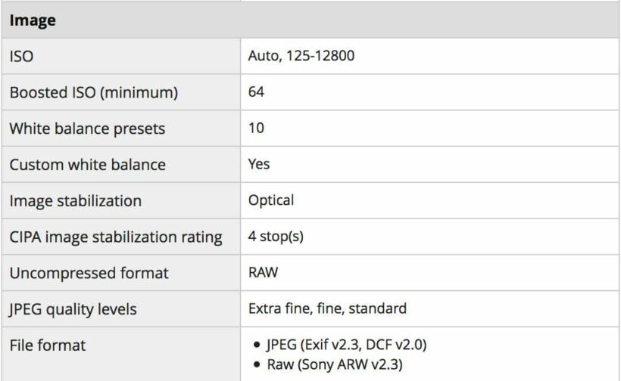Click the 'Yes' custom white balance value
This screenshot has width=621, height=381.
(259, 164)
